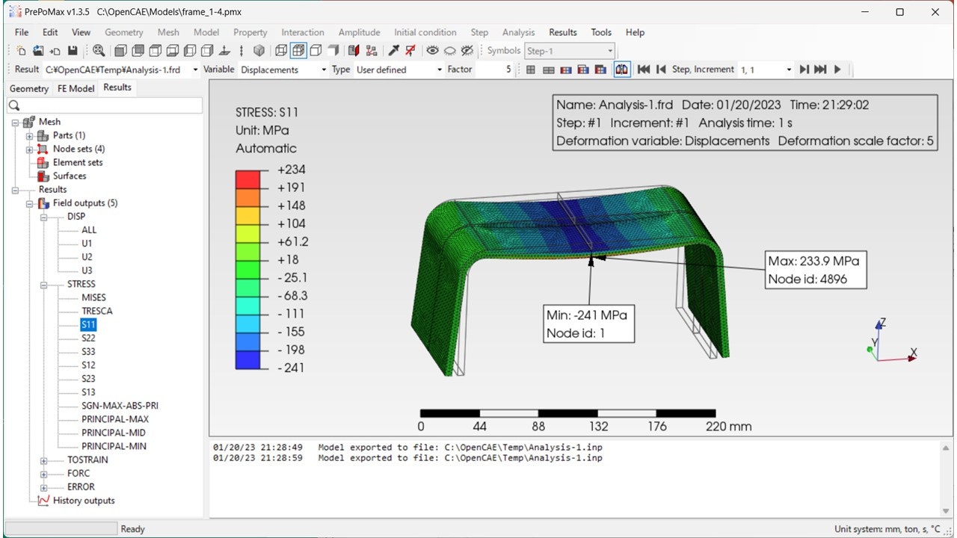This screenshot has width=957, height=538.
Task: Hide all parts with closed eye icon
Action: pos(450,51)
